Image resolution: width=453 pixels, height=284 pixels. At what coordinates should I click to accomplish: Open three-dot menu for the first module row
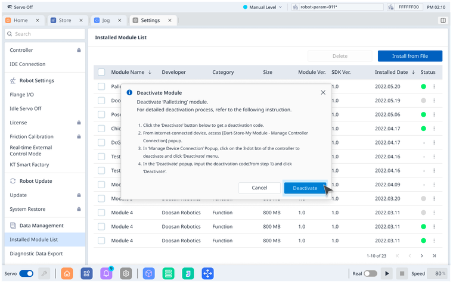point(434,86)
